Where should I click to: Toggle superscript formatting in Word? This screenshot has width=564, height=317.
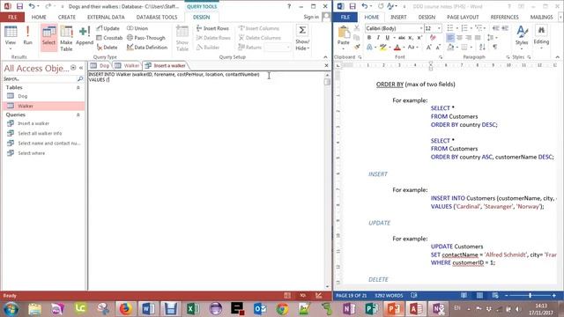pos(419,38)
